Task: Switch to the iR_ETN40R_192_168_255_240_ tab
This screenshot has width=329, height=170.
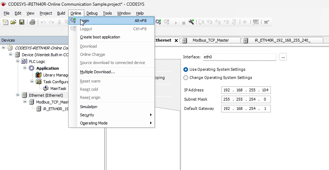Action: point(282,40)
